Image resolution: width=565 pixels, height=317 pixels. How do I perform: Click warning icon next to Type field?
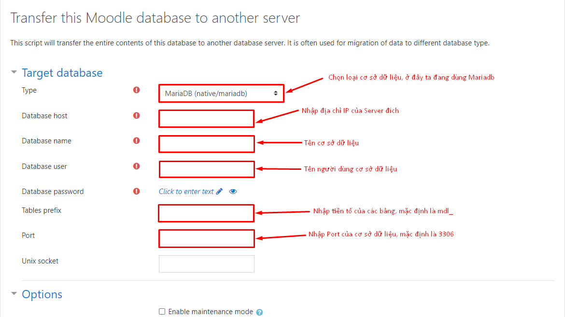(x=137, y=90)
